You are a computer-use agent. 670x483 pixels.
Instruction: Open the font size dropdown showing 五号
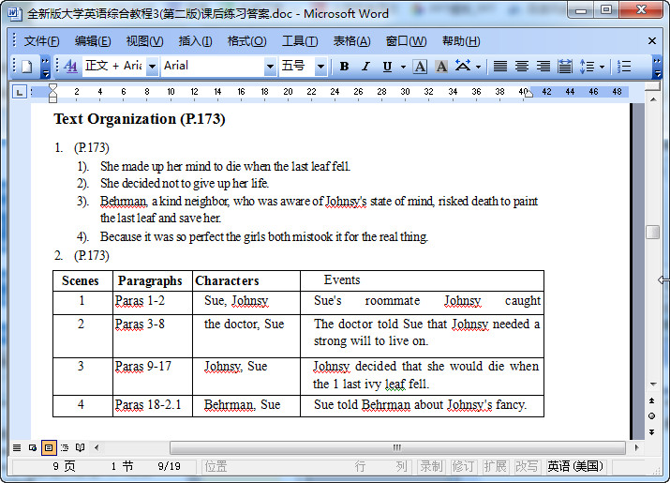(x=320, y=67)
